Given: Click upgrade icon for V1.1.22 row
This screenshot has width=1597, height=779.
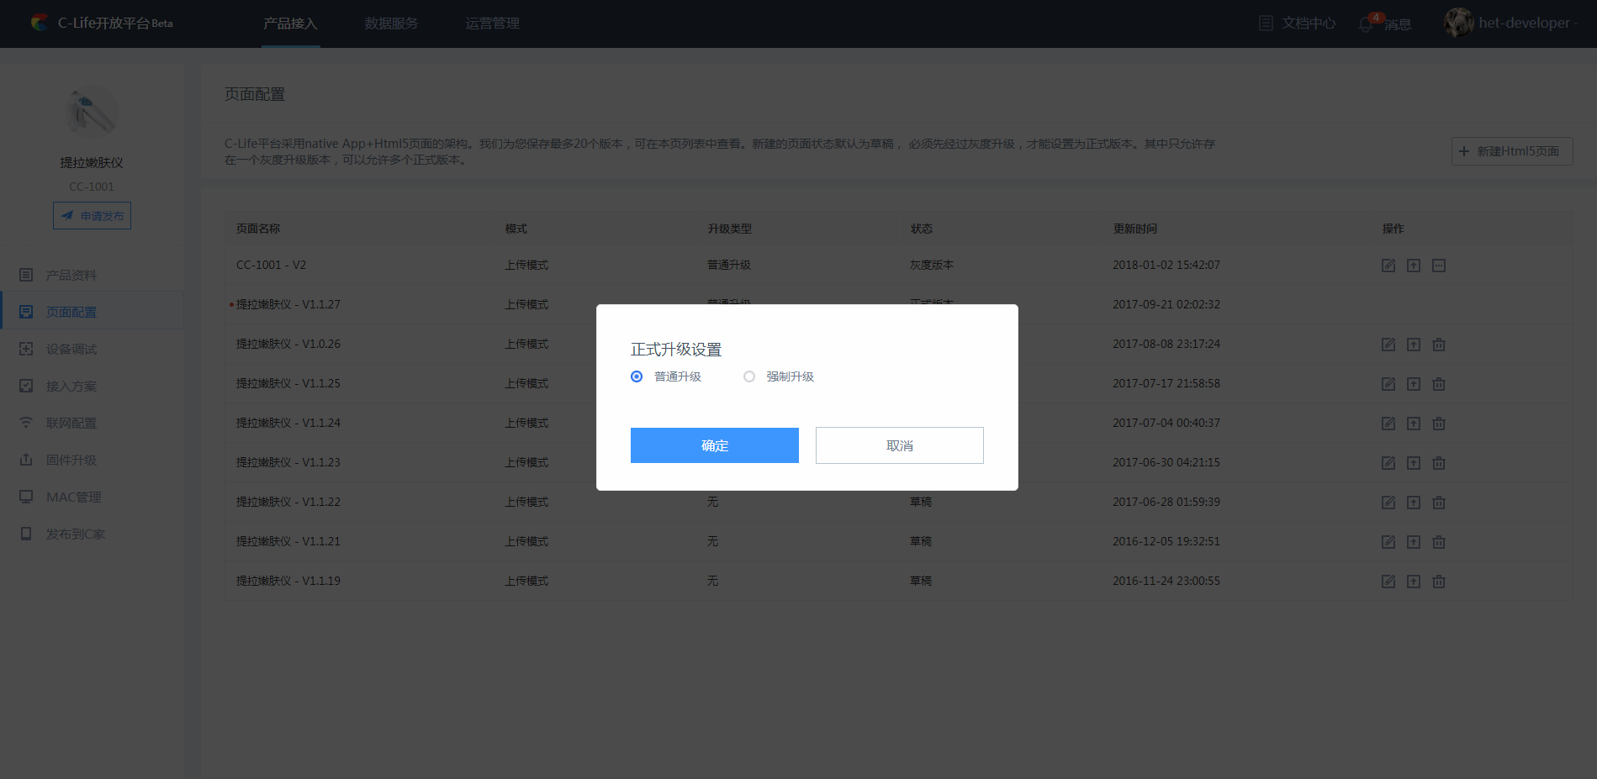Looking at the screenshot, I should (1414, 503).
